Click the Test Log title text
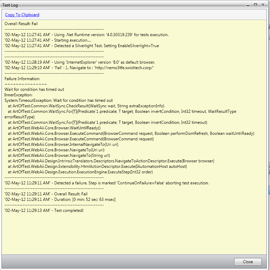 tap(10, 5)
